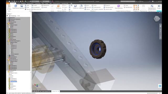Click the Разделить (Split) tool

coord(107,5)
